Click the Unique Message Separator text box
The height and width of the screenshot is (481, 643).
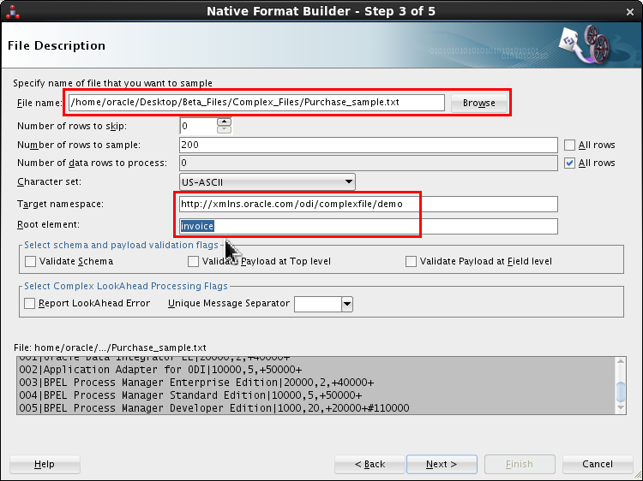[x=318, y=304]
